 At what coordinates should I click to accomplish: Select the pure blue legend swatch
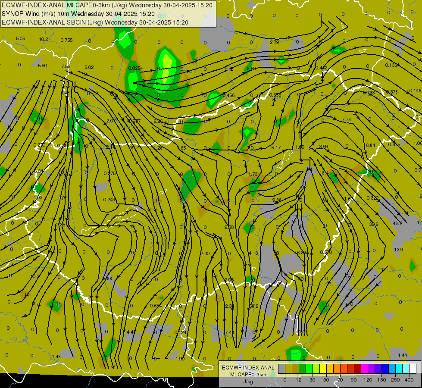coord(385,369)
